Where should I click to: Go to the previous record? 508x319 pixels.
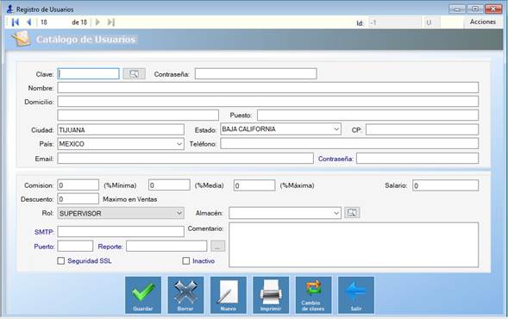tap(28, 22)
